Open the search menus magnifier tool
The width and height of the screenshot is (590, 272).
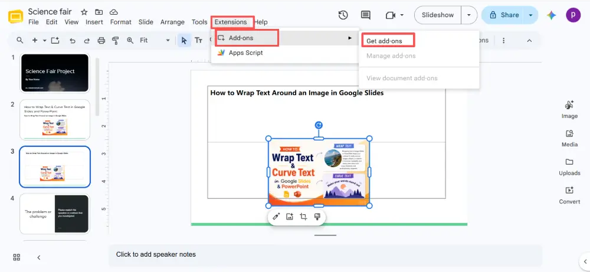coord(20,40)
